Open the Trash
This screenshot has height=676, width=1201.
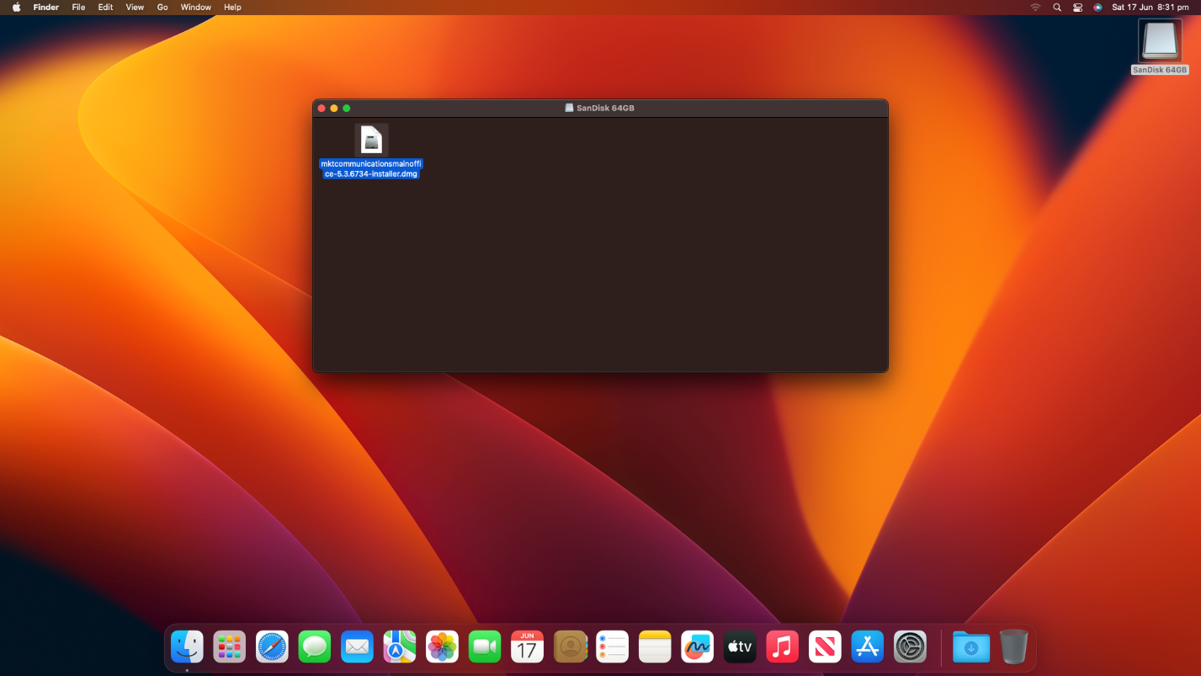click(1014, 647)
